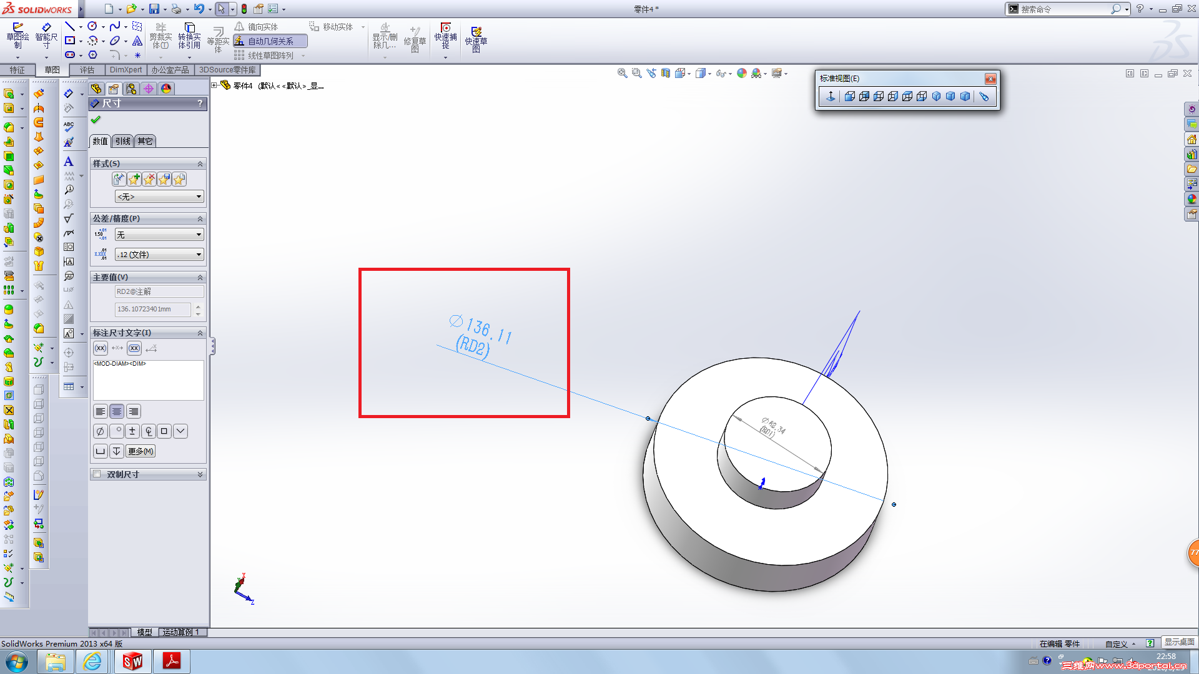This screenshot has width=1199, height=674.
Task: Switch to the 引线 (Leaders) tab
Action: [x=123, y=141]
